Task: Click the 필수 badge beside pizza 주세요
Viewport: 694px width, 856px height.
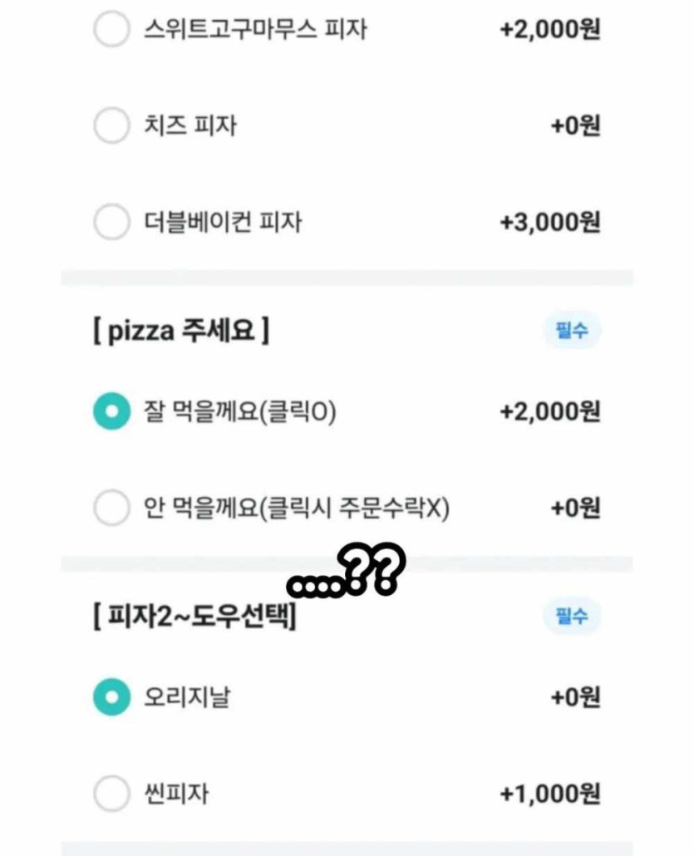Action: pyautogui.click(x=572, y=330)
